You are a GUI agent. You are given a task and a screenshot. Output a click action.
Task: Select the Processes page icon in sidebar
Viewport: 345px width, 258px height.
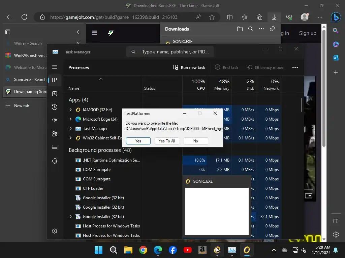55,80
